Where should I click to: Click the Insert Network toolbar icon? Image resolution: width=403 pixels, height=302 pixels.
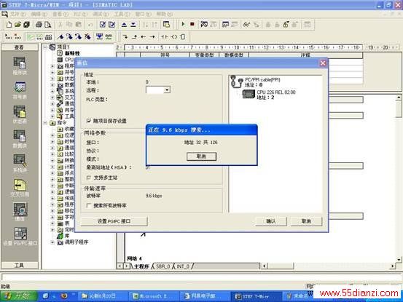coord(9,36)
